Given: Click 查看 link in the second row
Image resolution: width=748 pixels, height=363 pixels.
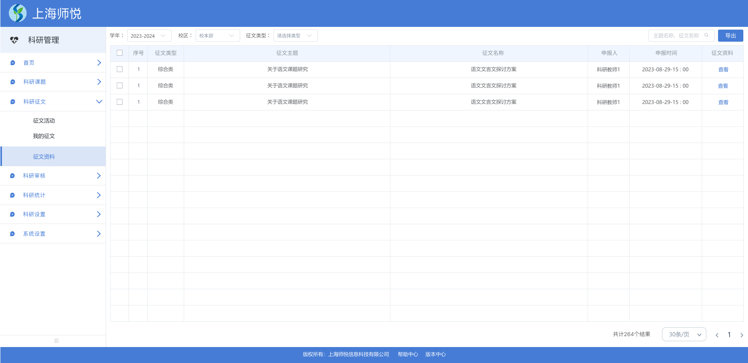Looking at the screenshot, I should pyautogui.click(x=723, y=86).
